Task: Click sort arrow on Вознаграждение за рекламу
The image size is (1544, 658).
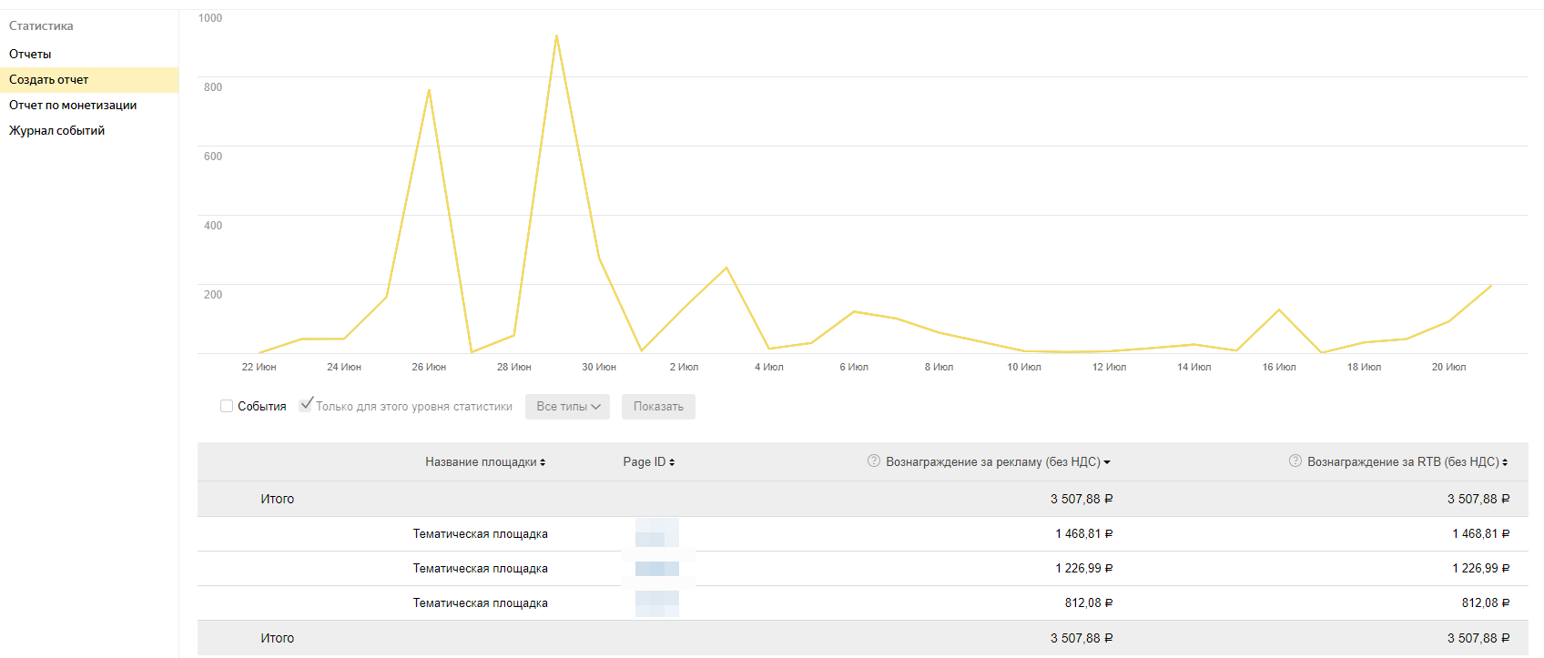Action: point(1107,462)
